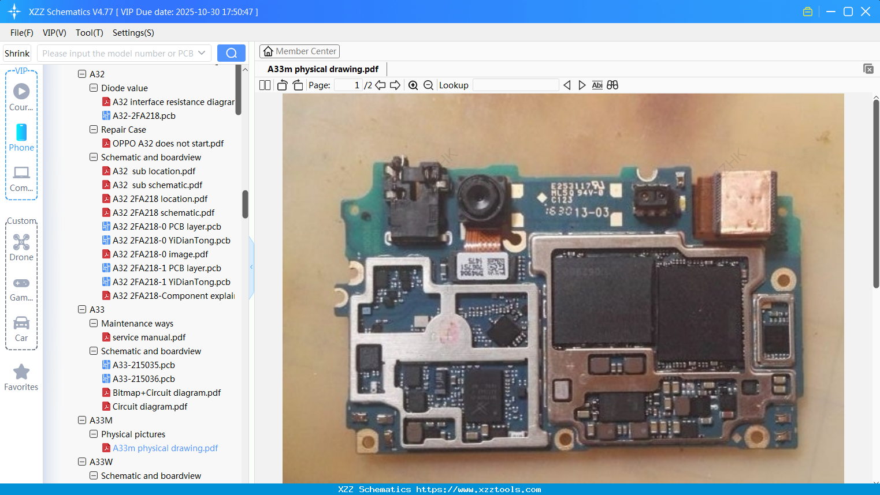This screenshot has width=880, height=495.
Task: Collapse the Repair Case folder
Action: pos(94,129)
